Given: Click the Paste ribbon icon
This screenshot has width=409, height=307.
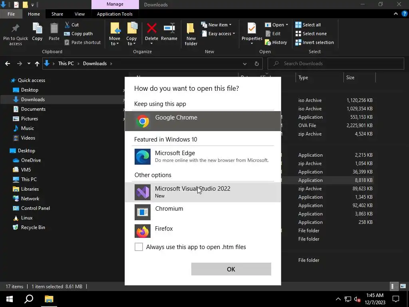Looking at the screenshot, I should tap(54, 28).
